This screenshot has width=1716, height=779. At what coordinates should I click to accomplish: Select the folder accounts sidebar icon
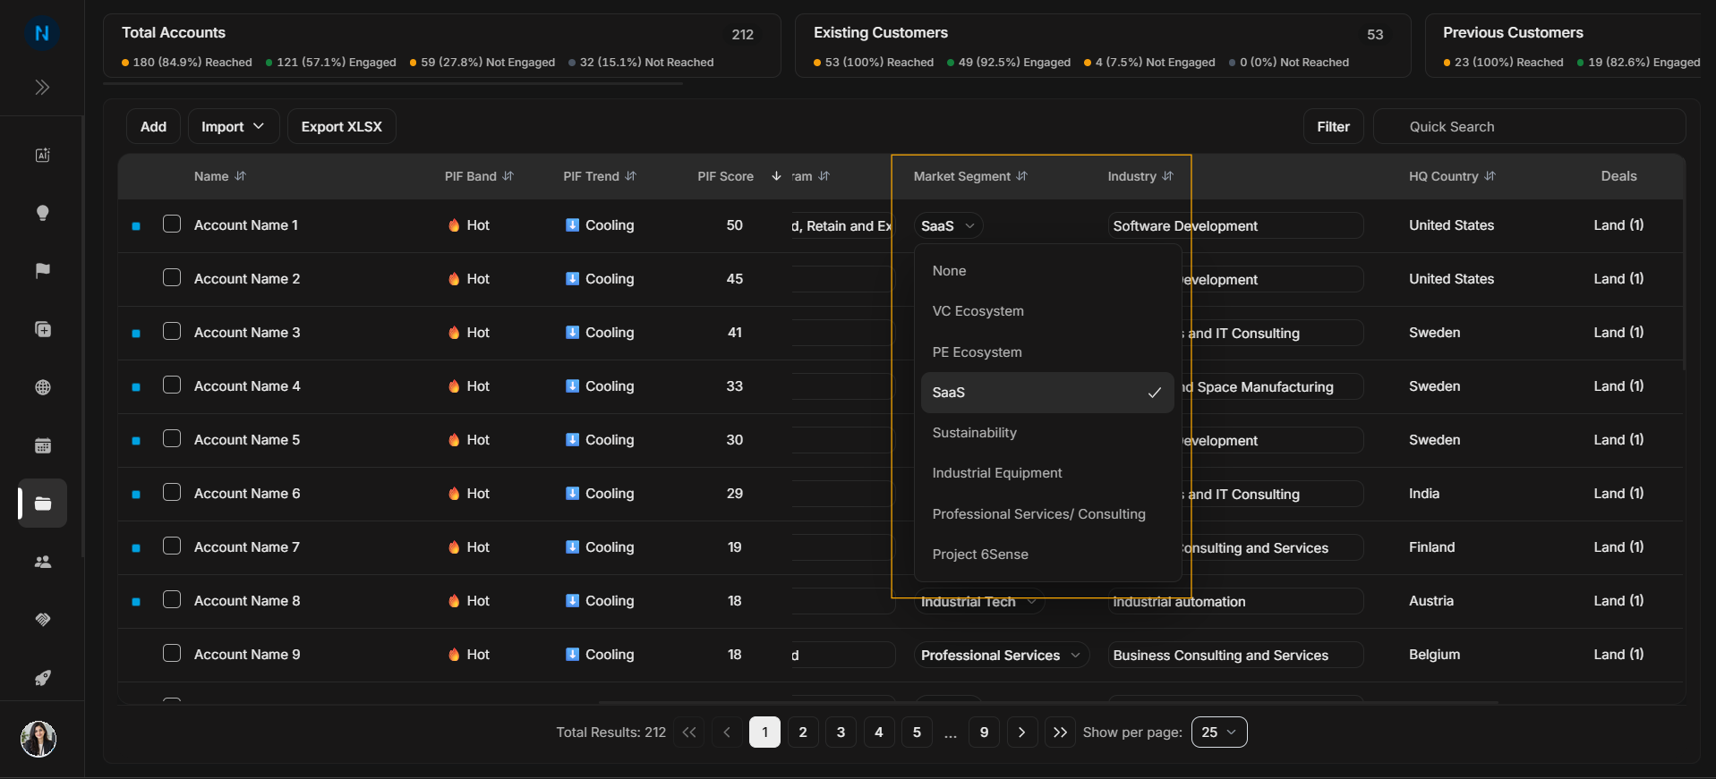tap(42, 504)
